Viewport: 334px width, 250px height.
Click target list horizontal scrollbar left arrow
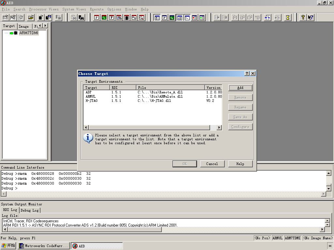pyautogui.click(x=86, y=128)
